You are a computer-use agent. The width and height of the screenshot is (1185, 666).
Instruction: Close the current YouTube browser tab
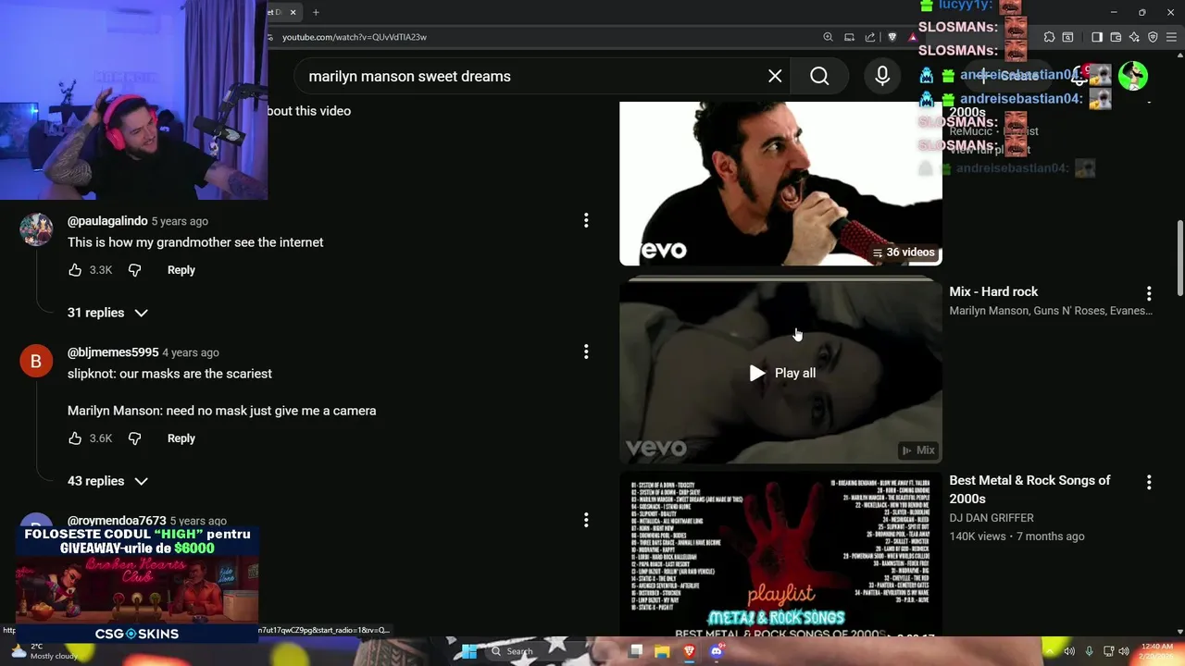click(x=293, y=12)
